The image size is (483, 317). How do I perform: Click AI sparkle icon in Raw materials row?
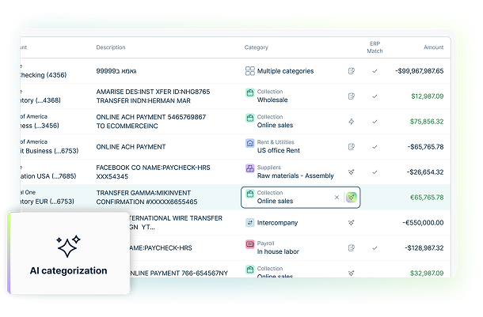click(x=351, y=172)
